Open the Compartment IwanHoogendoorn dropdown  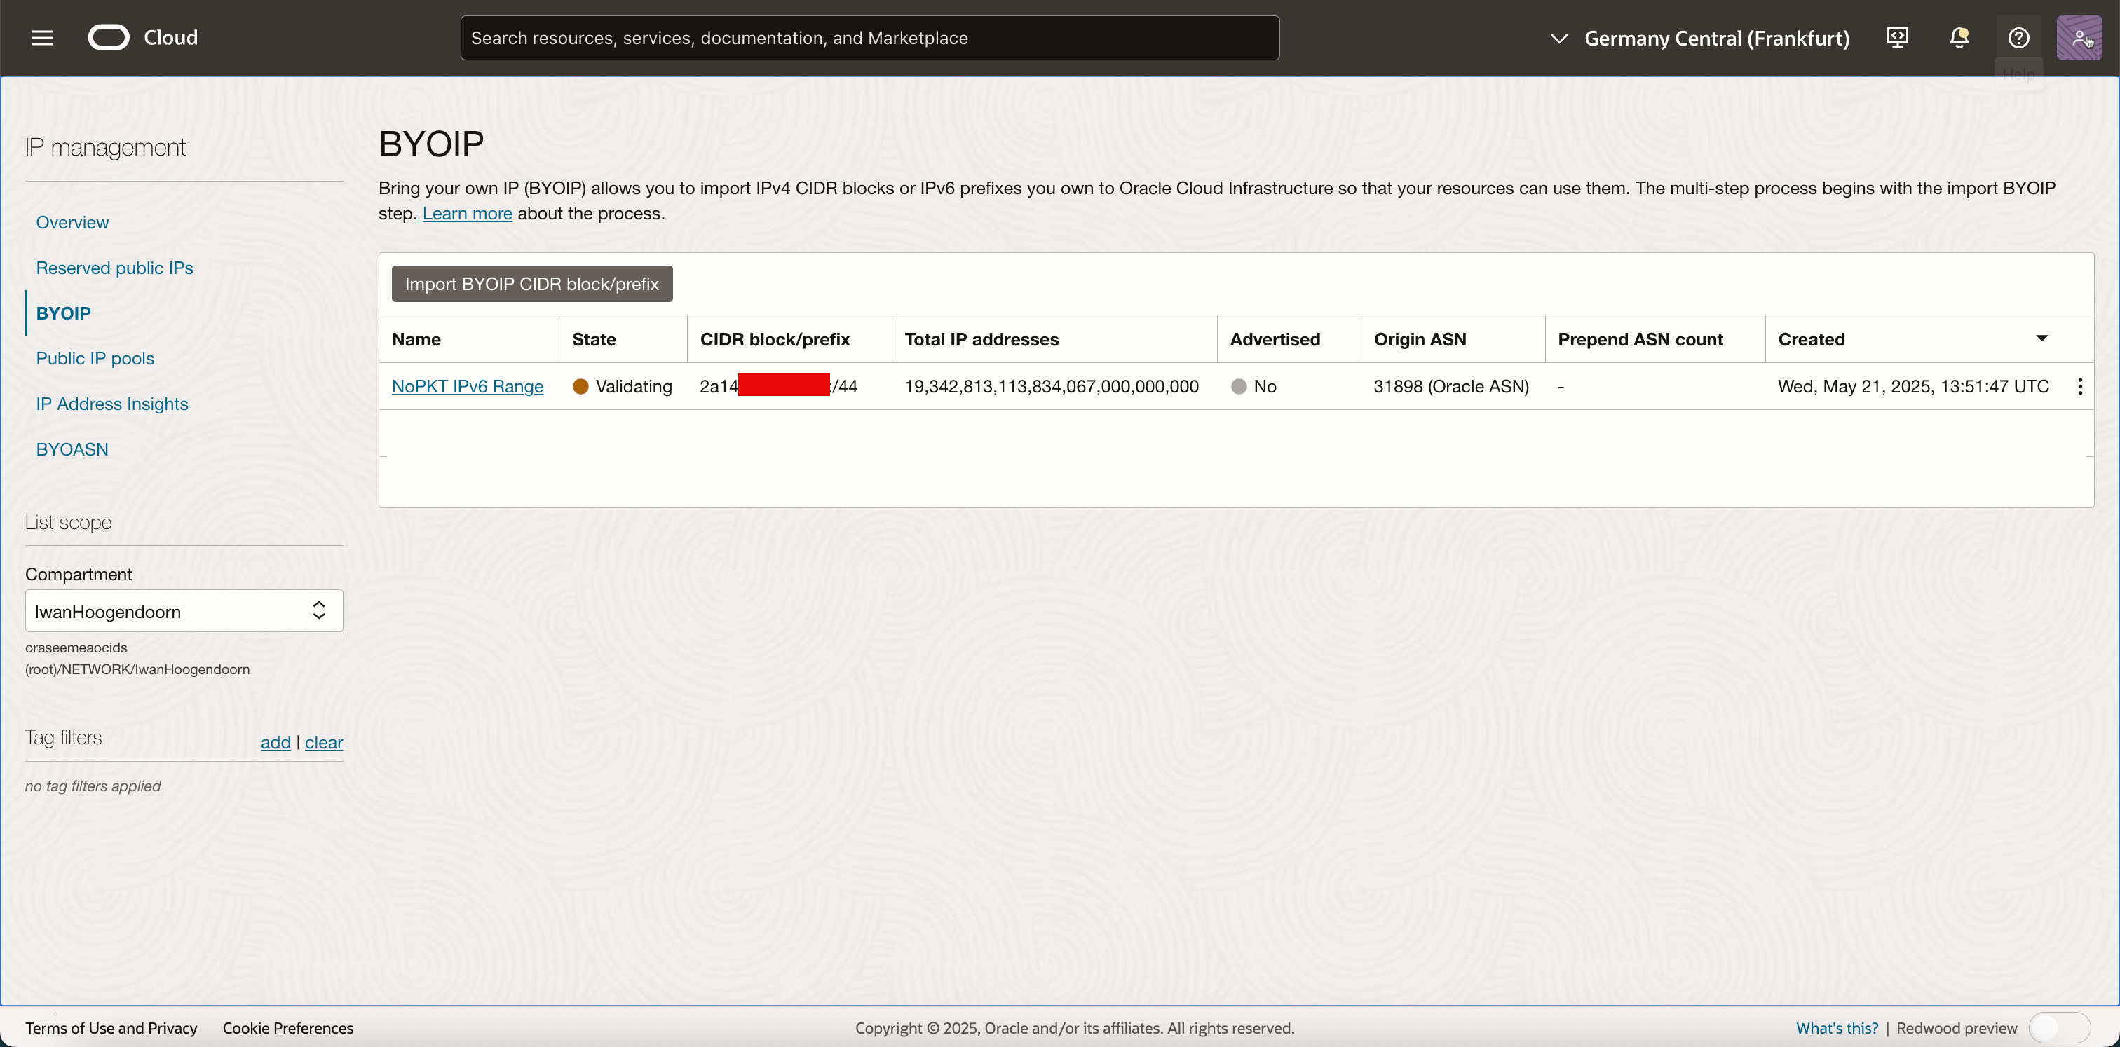184,611
